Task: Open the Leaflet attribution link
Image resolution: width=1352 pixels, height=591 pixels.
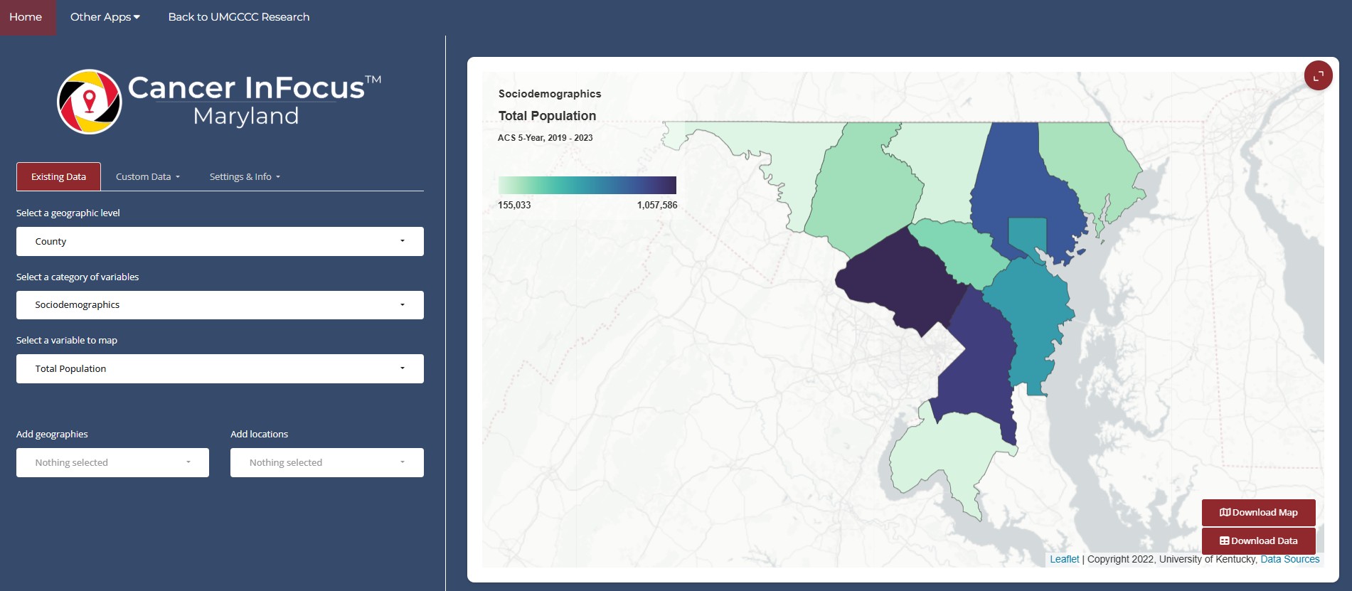Action: coord(1064,559)
